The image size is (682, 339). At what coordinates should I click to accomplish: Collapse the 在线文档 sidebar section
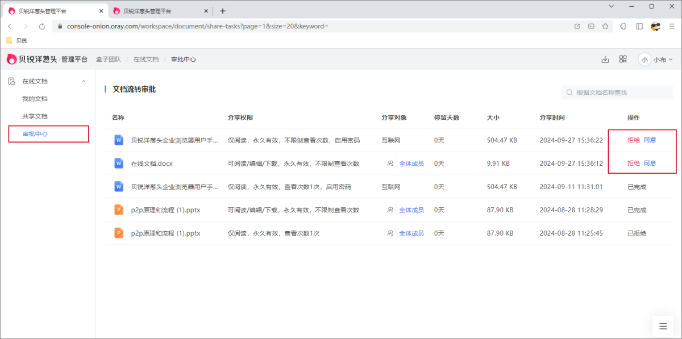[x=84, y=81]
